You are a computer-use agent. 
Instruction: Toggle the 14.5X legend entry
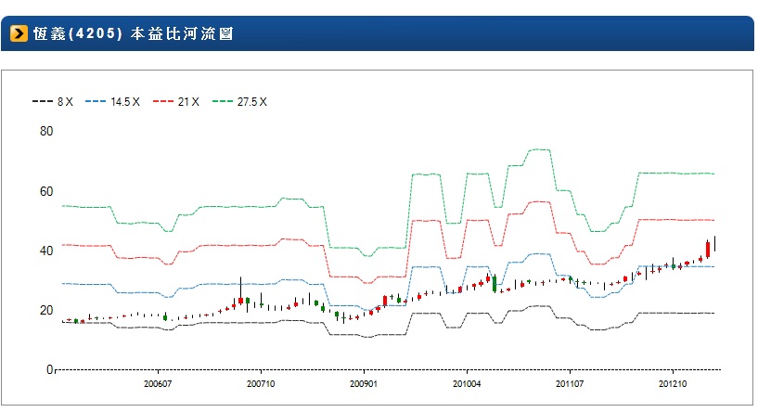click(112, 101)
